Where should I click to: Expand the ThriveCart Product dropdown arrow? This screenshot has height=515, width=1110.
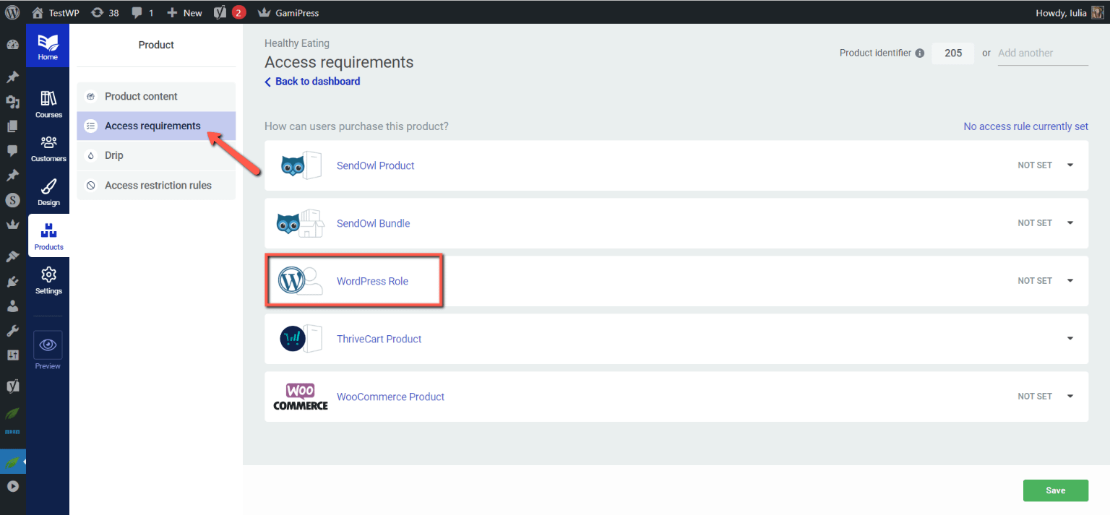click(x=1070, y=339)
